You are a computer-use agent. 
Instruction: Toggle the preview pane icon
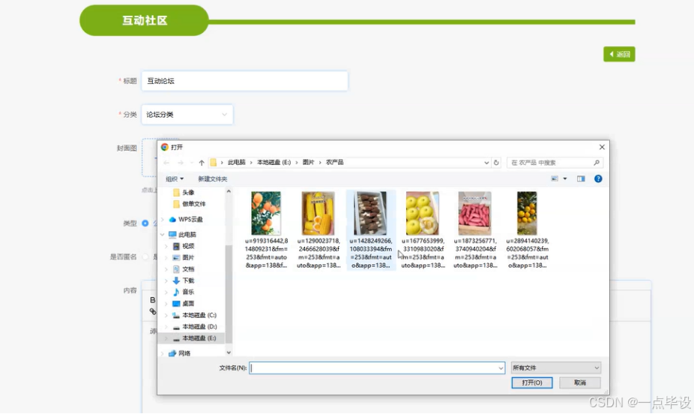[x=581, y=178]
